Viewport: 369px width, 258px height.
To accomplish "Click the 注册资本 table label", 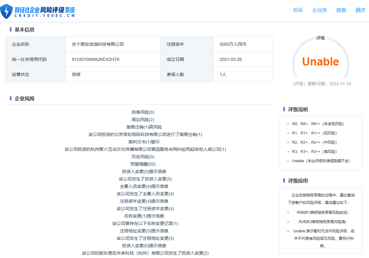I will click(175, 44).
